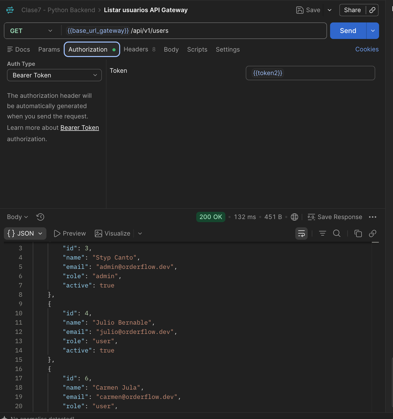The height and width of the screenshot is (419, 393).
Task: Click the request URL field
Action: click(193, 31)
